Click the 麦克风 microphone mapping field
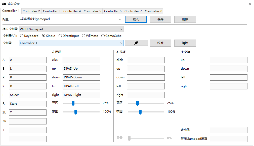Screen dimensions: 254x146 (x=229, y=130)
